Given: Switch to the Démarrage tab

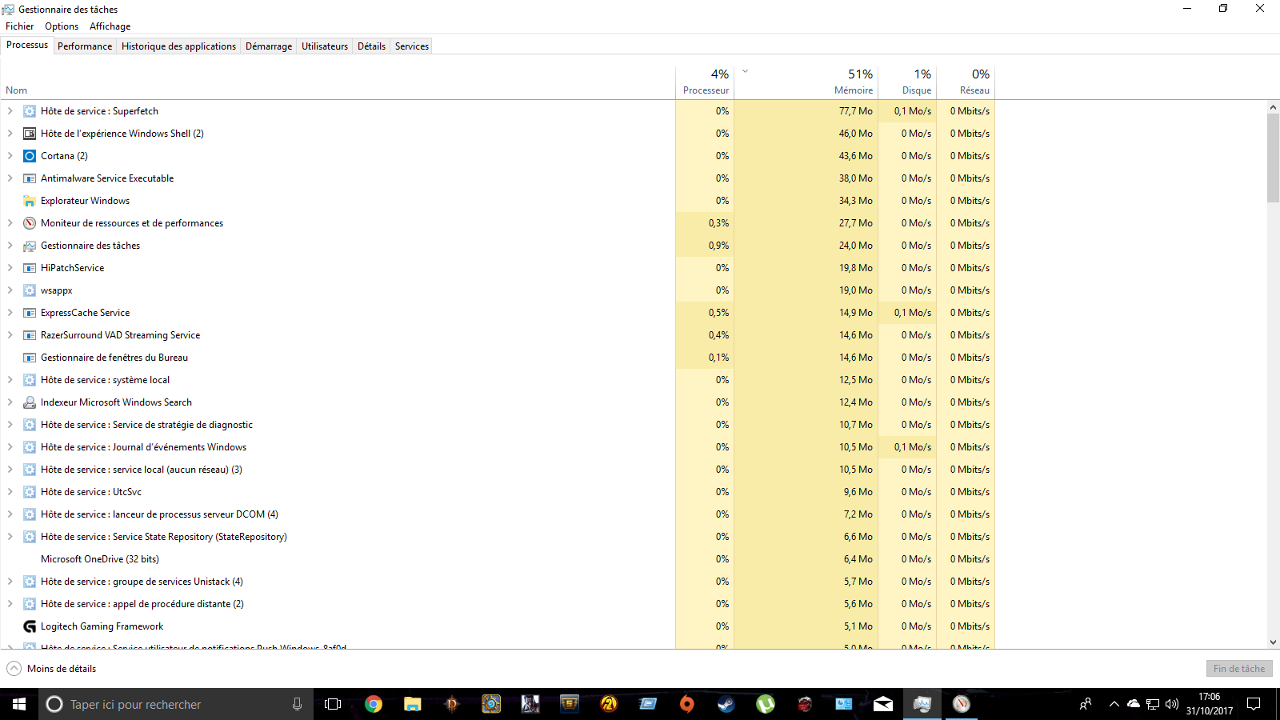Looking at the screenshot, I should pyautogui.click(x=269, y=46).
